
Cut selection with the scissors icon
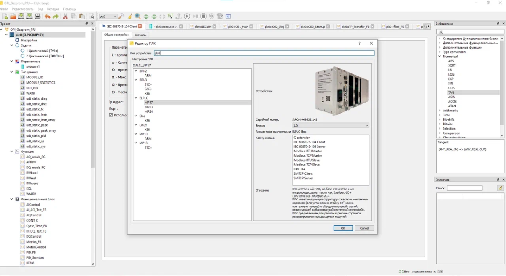click(65, 16)
